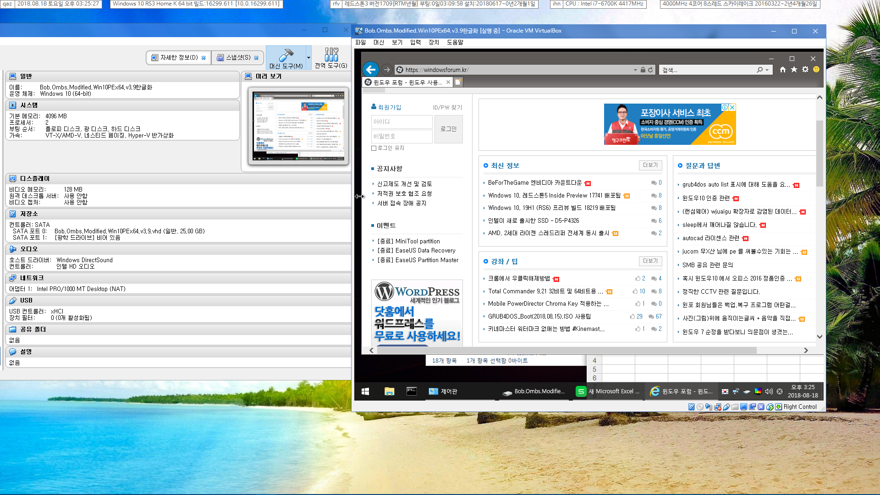
Task: Click the browser Forward arrow button
Action: [x=387, y=70]
